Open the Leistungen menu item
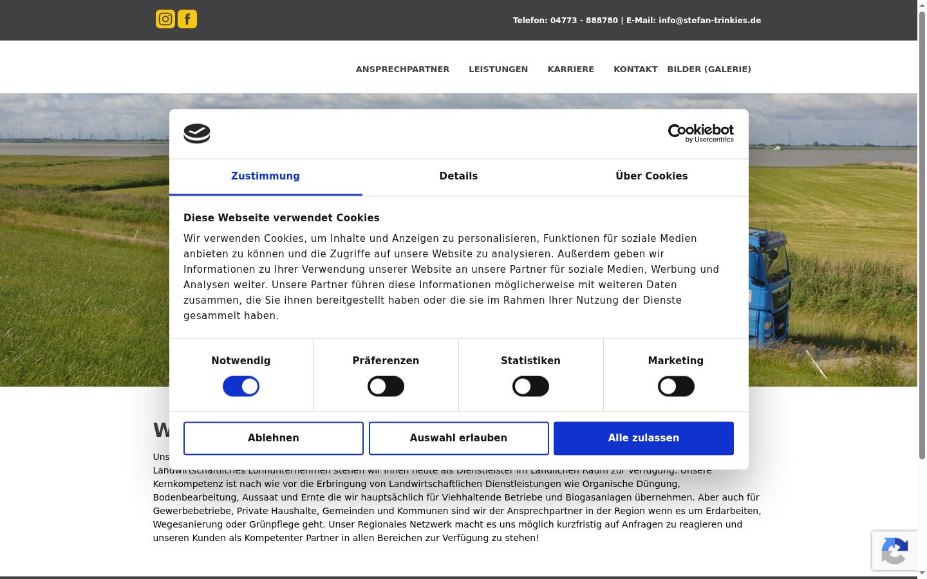 pos(498,69)
